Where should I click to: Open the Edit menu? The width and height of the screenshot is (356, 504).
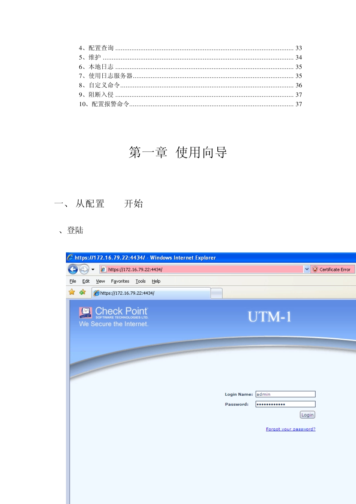pyautogui.click(x=86, y=281)
